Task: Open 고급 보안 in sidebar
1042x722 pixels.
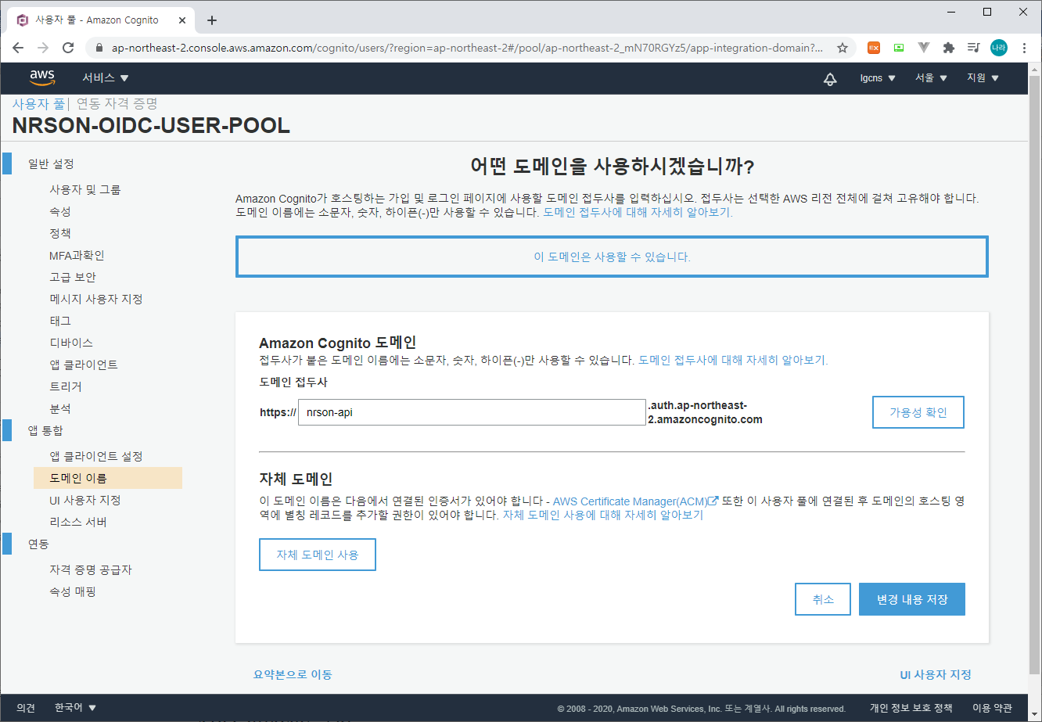Action: [x=73, y=277]
